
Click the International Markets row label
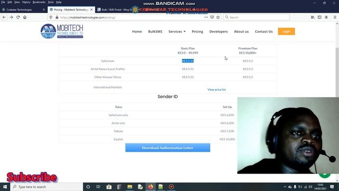pos(108,87)
